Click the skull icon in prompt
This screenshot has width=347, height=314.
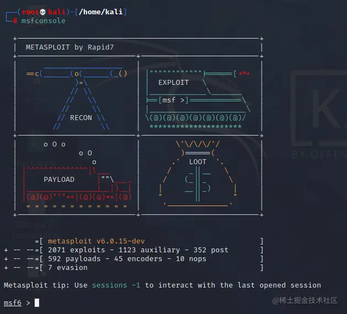tap(43, 12)
